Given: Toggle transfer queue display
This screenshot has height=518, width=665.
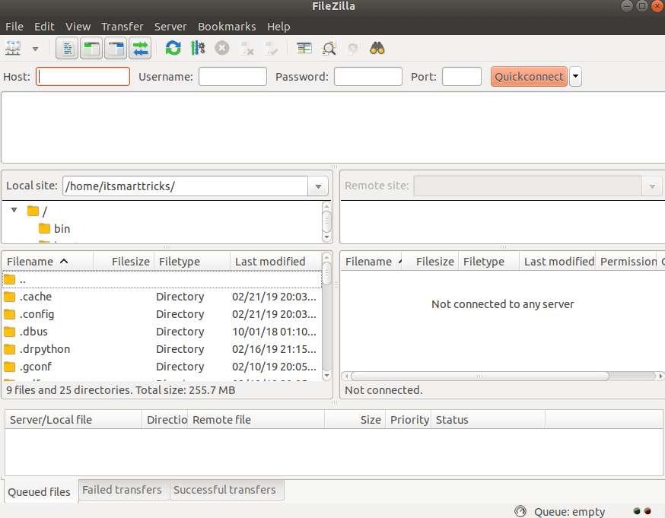Looking at the screenshot, I should point(140,49).
